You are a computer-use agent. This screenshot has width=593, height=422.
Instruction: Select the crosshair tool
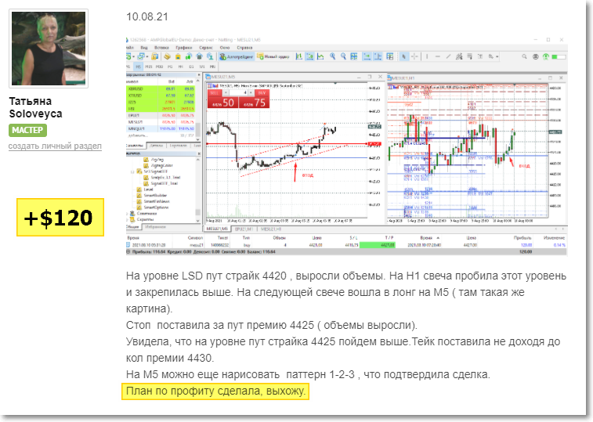[414, 56]
